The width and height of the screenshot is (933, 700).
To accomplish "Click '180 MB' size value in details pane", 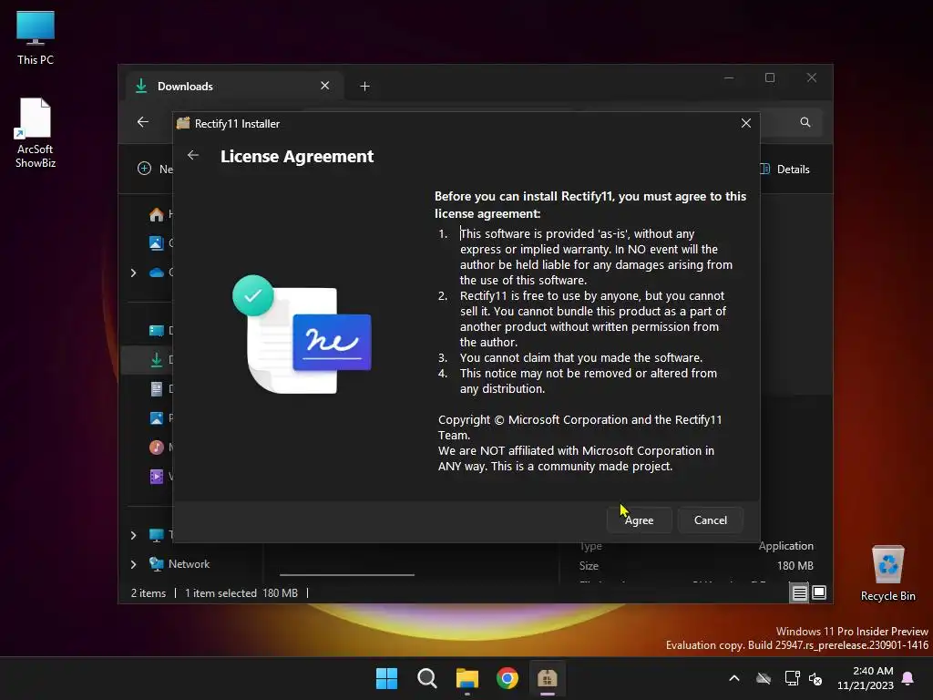I will click(795, 565).
